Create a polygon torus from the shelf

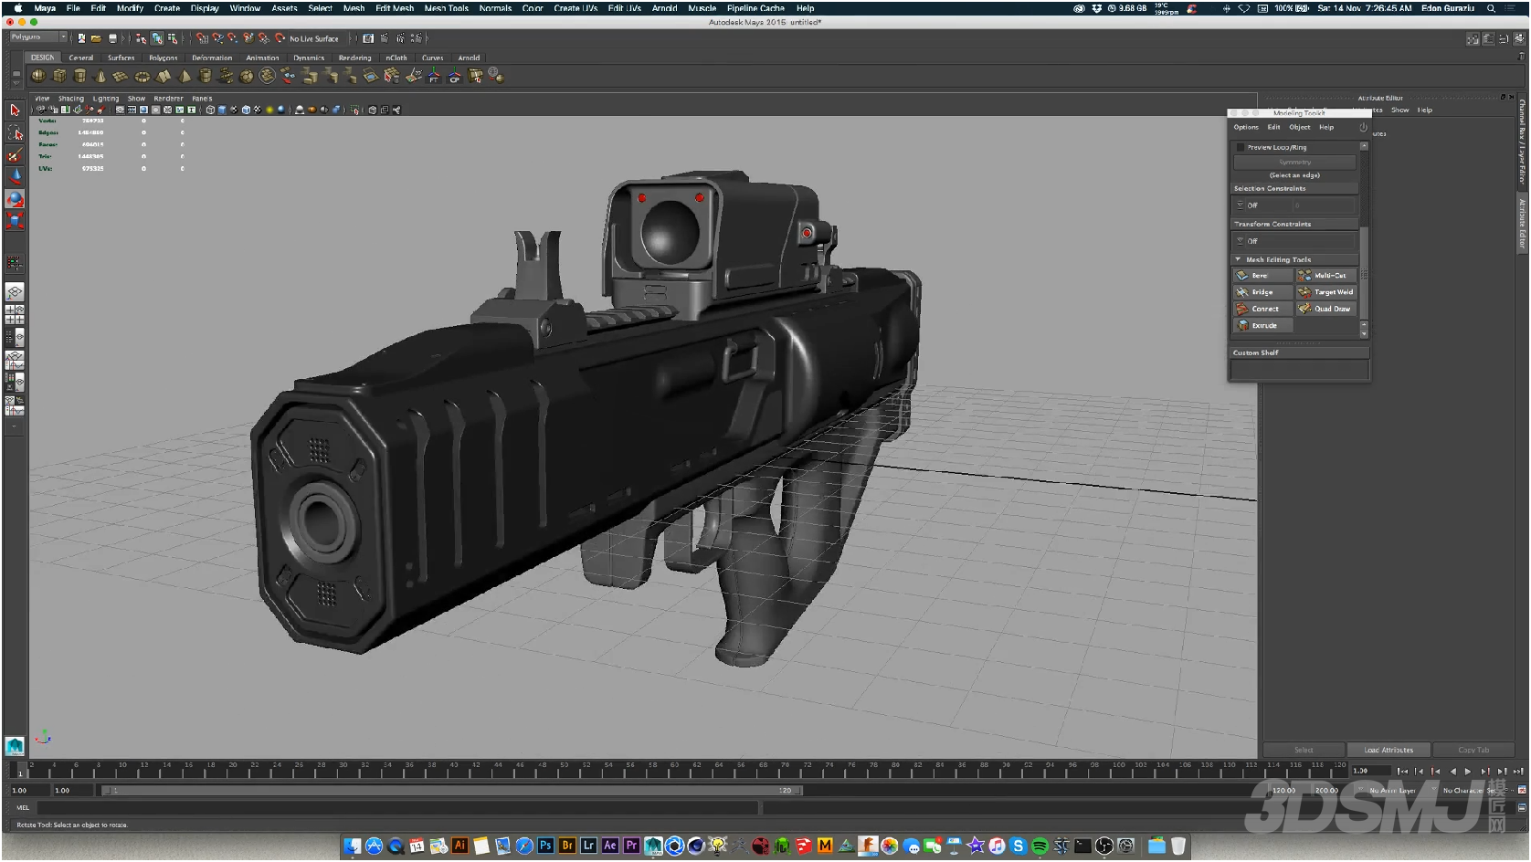point(142,76)
